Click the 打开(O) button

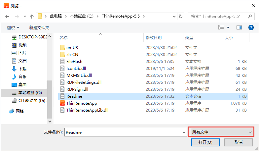[x=205, y=142]
